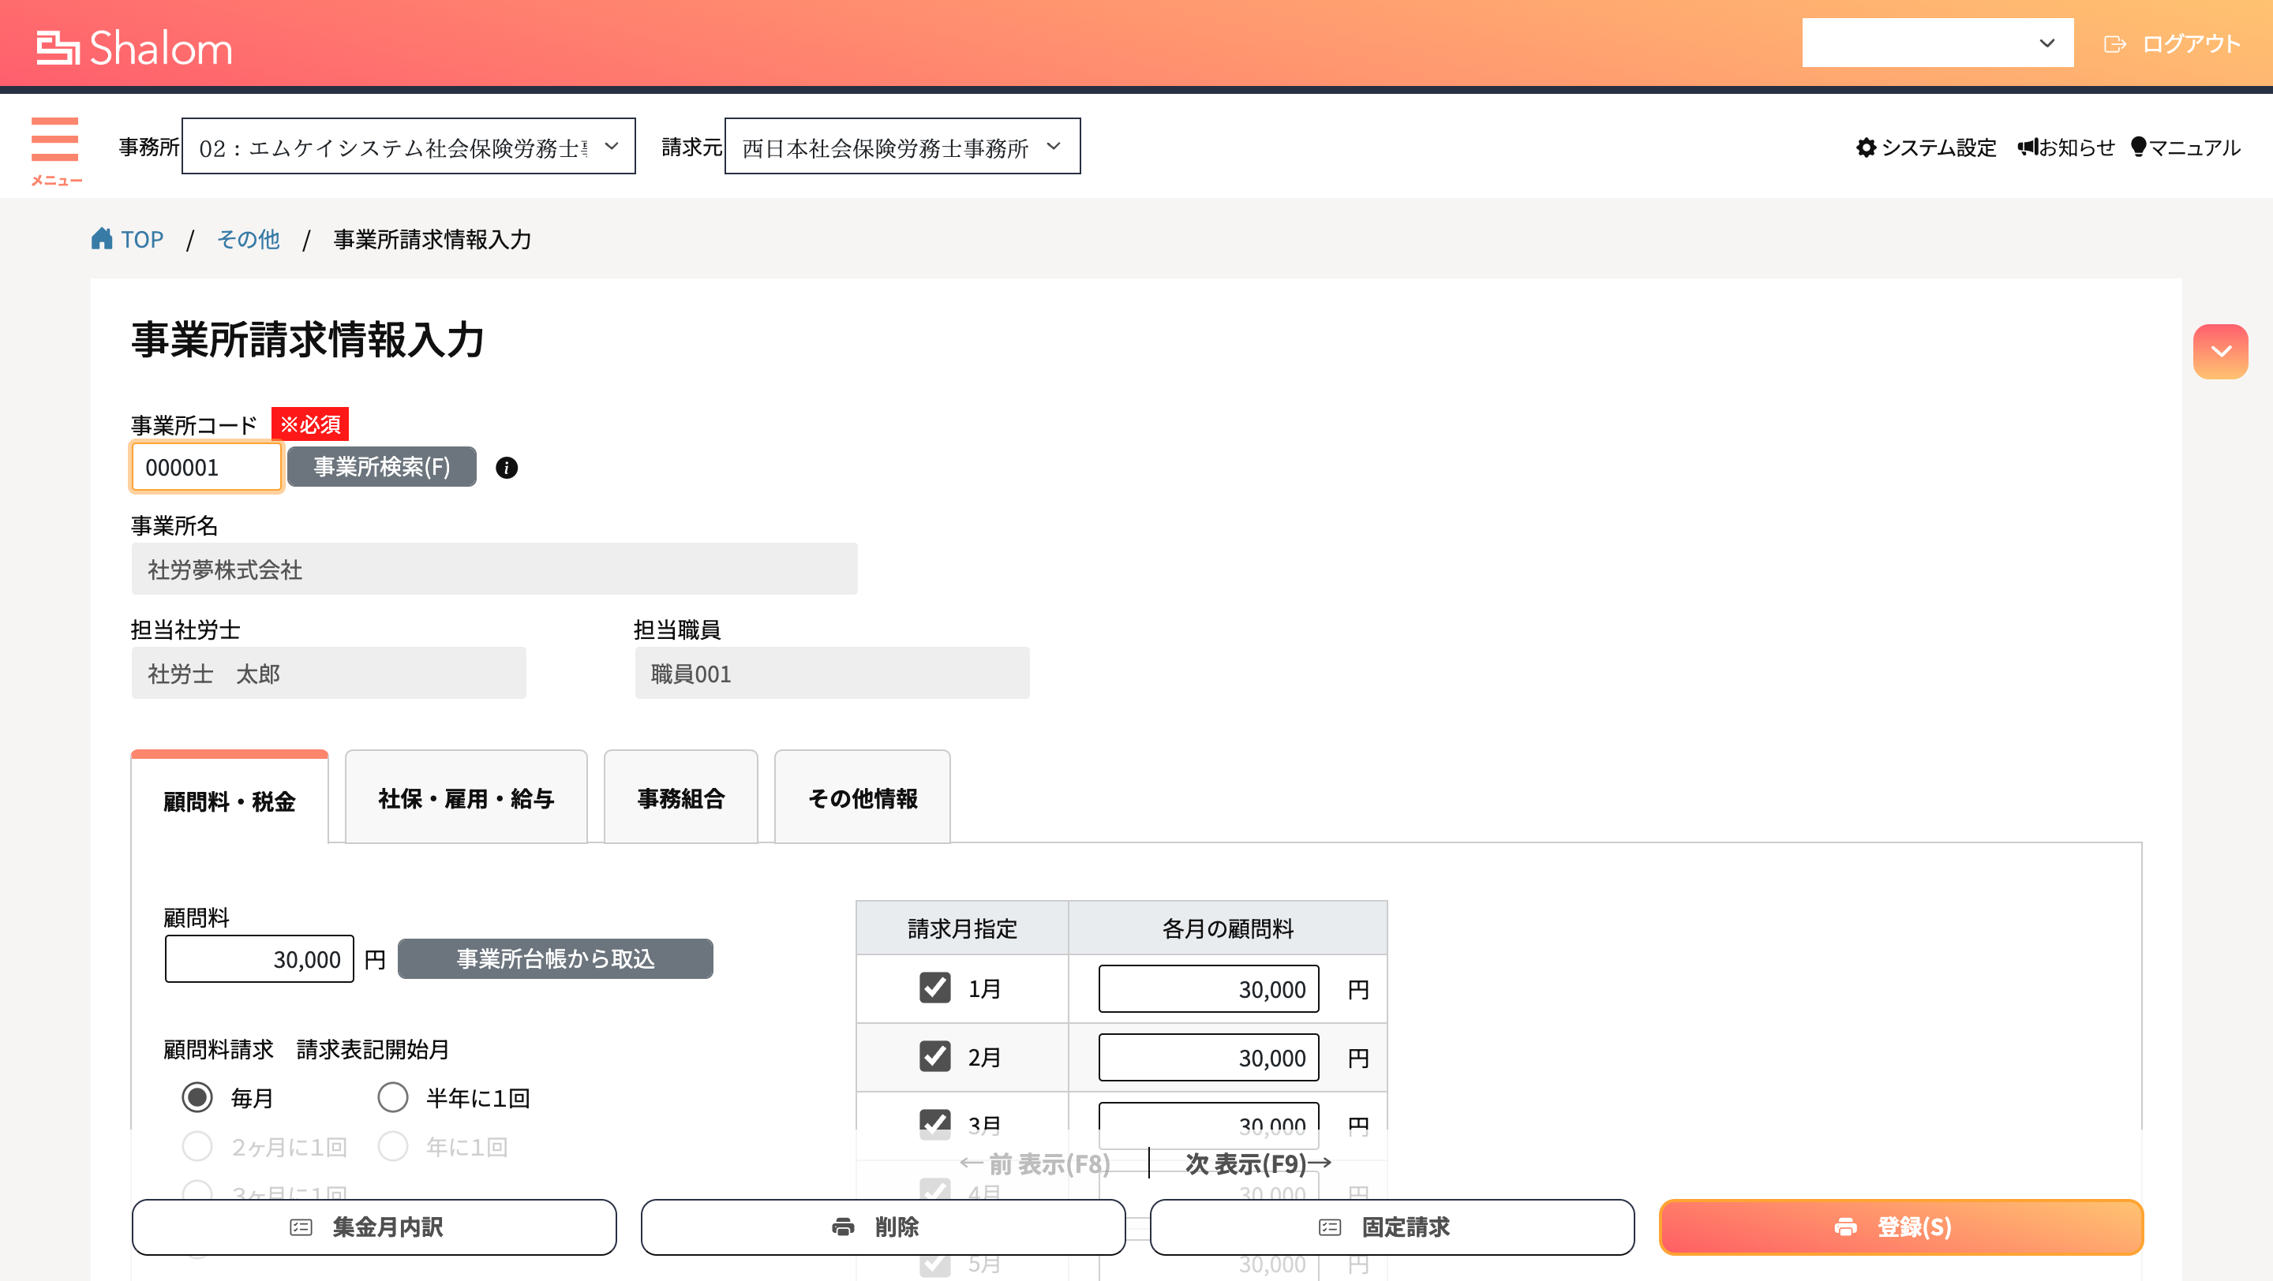Click the 事業所名 field 社労夢株式会社

494,569
